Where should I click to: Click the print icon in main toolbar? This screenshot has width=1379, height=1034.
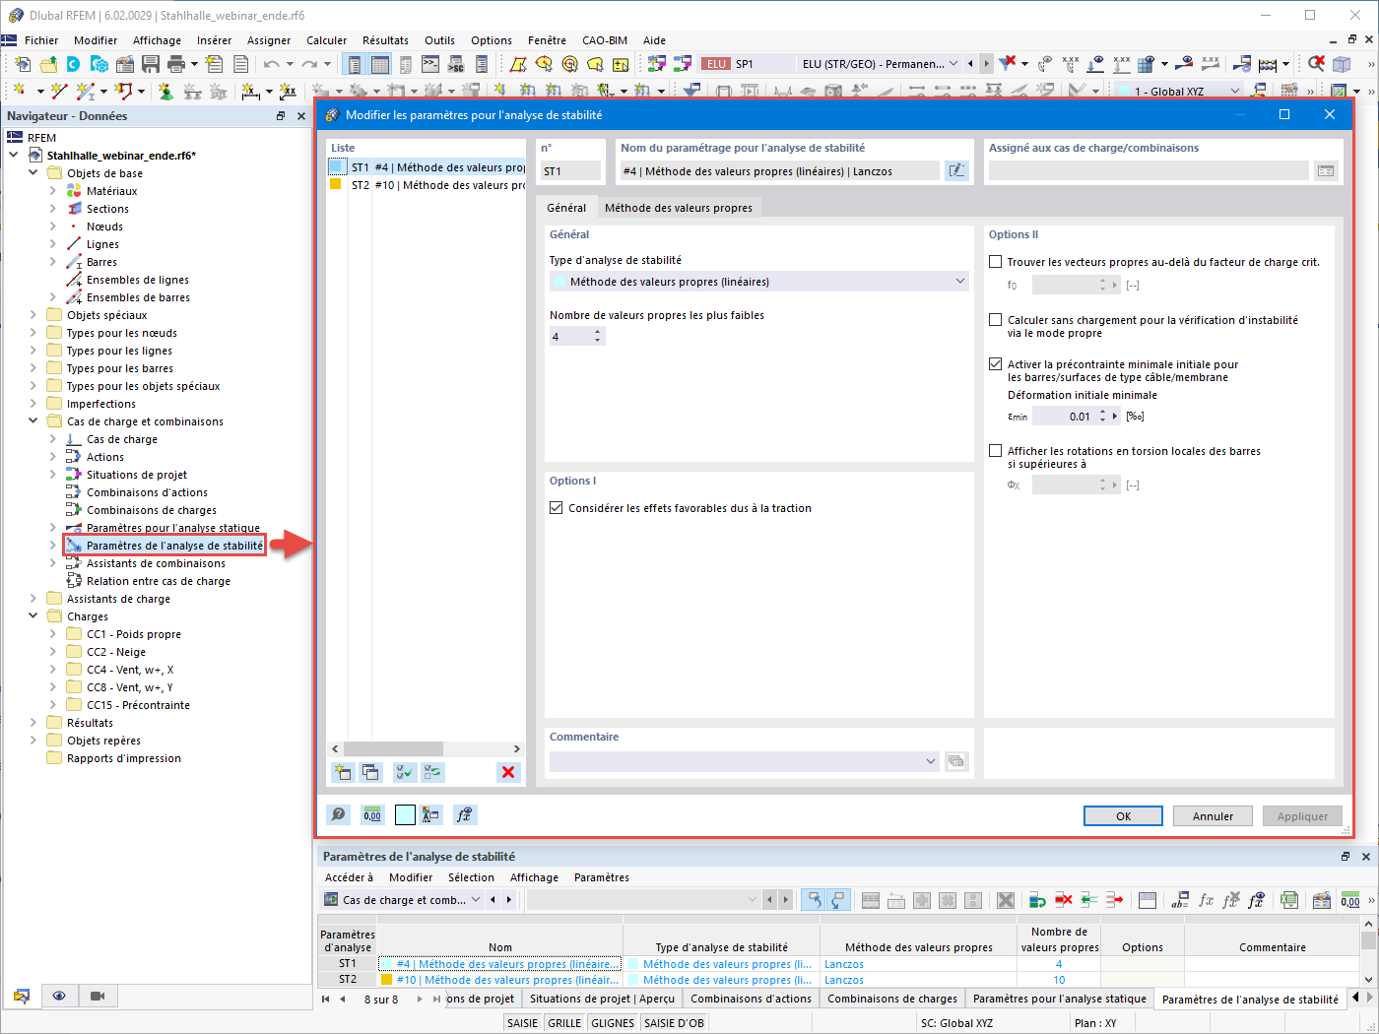point(176,64)
